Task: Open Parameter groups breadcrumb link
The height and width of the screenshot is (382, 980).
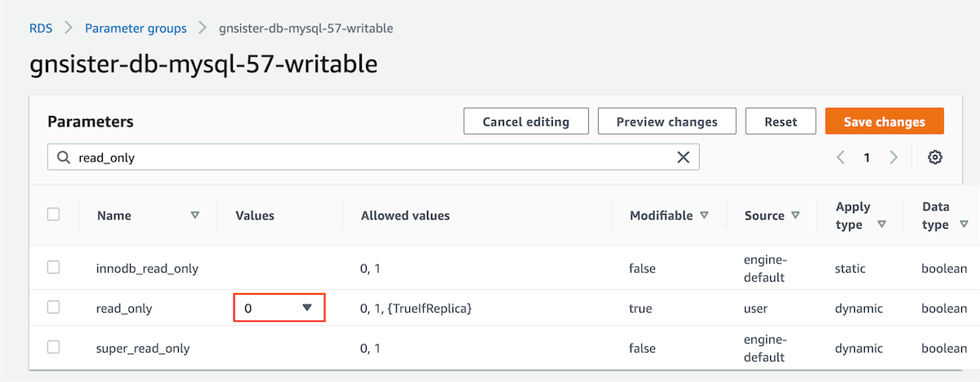Action: tap(136, 29)
